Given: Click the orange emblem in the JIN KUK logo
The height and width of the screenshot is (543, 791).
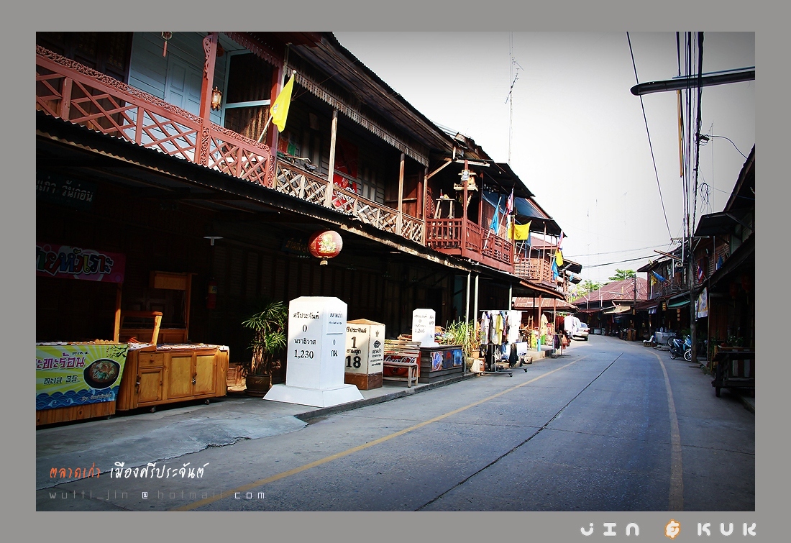Looking at the screenshot, I should [x=672, y=529].
